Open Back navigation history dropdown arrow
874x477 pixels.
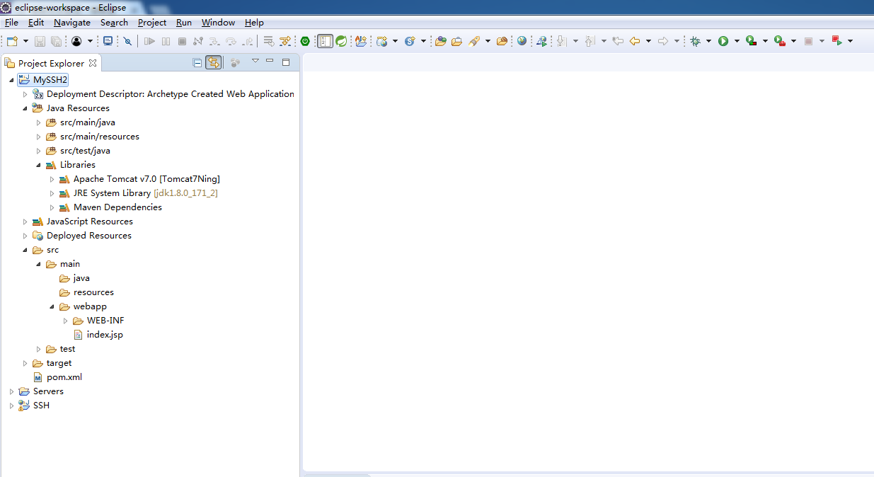[648, 41]
